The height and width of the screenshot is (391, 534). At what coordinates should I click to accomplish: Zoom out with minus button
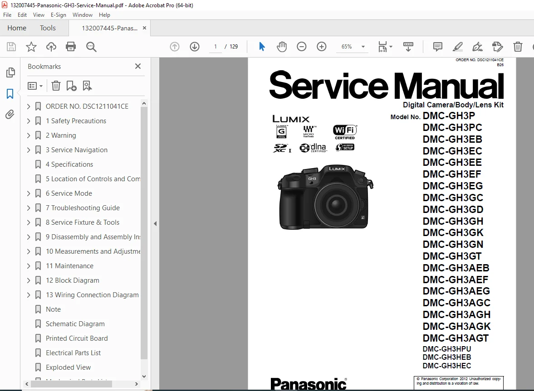click(x=301, y=47)
